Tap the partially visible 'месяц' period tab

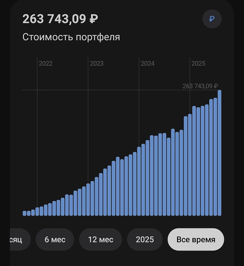(x=18, y=240)
